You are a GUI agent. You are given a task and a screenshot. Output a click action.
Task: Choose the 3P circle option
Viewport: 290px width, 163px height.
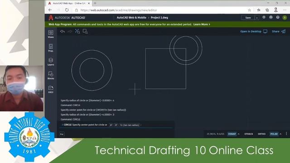111,125
